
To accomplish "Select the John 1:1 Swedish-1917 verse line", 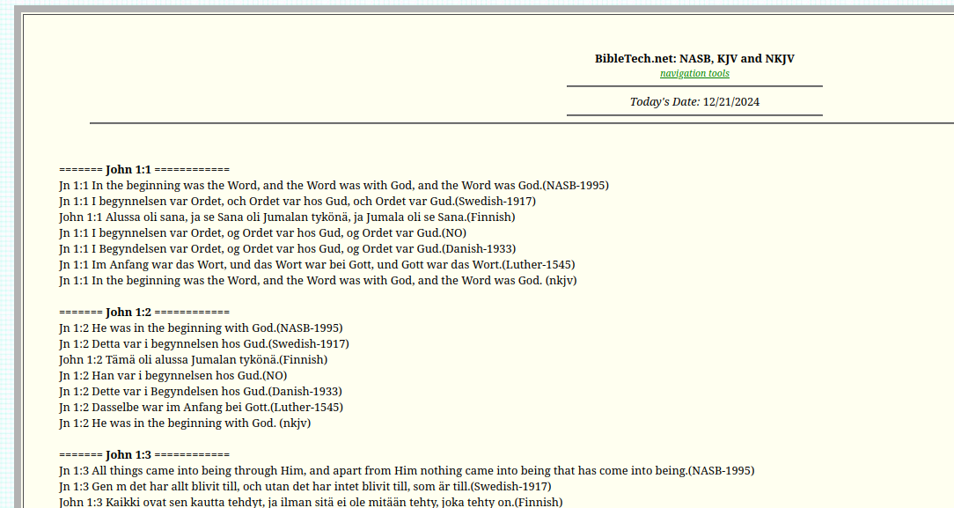I will 297,201.
